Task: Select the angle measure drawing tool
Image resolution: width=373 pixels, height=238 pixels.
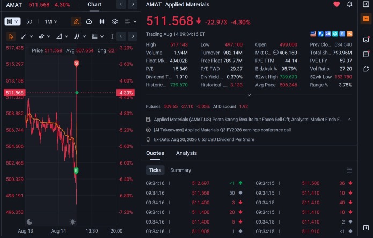Action: pos(59,36)
